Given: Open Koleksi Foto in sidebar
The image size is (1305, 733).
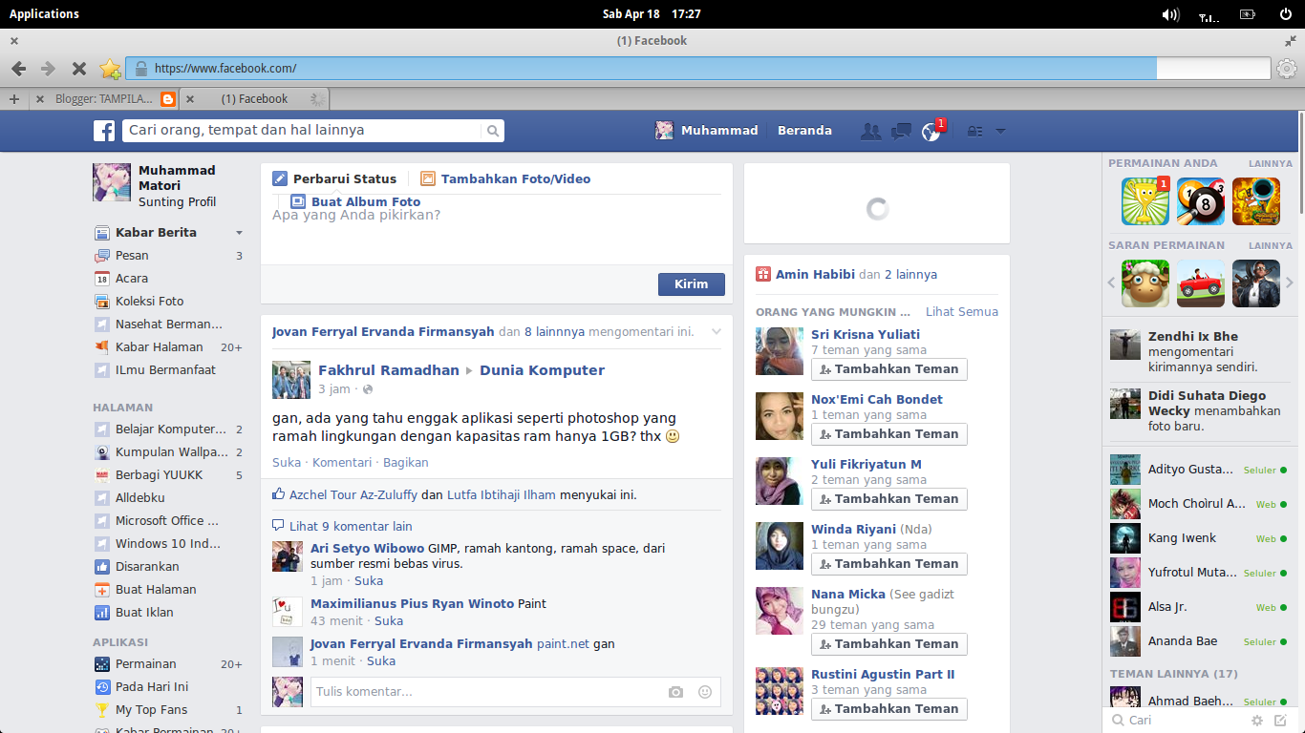Looking at the screenshot, I should [149, 301].
